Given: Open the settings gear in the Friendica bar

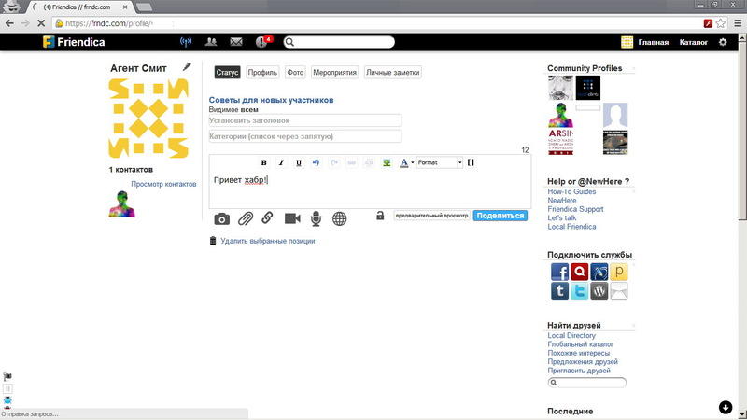Looking at the screenshot, I should [723, 42].
